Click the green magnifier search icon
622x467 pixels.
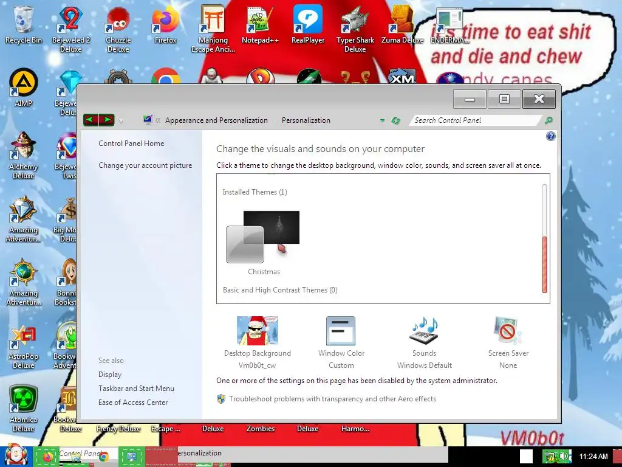coord(549,120)
